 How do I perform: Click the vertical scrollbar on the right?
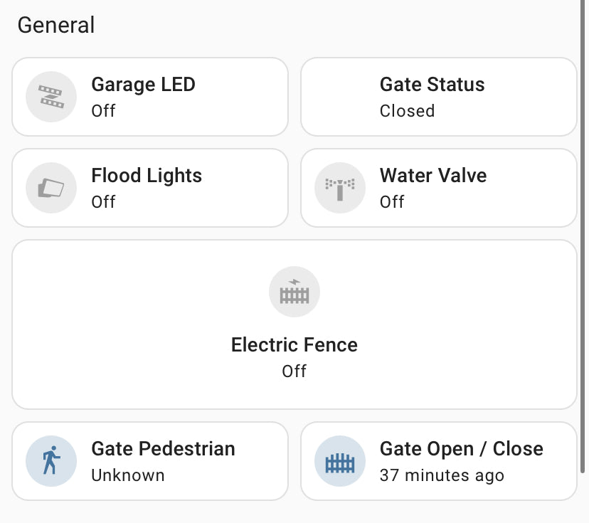tap(584, 235)
